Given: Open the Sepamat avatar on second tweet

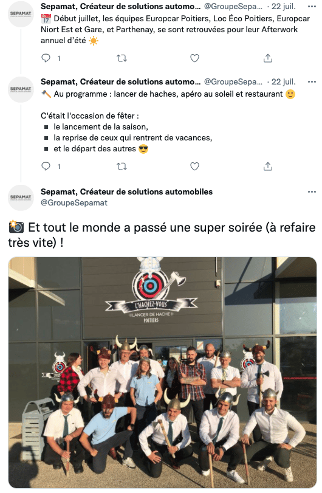Looking at the screenshot, I should [21, 89].
